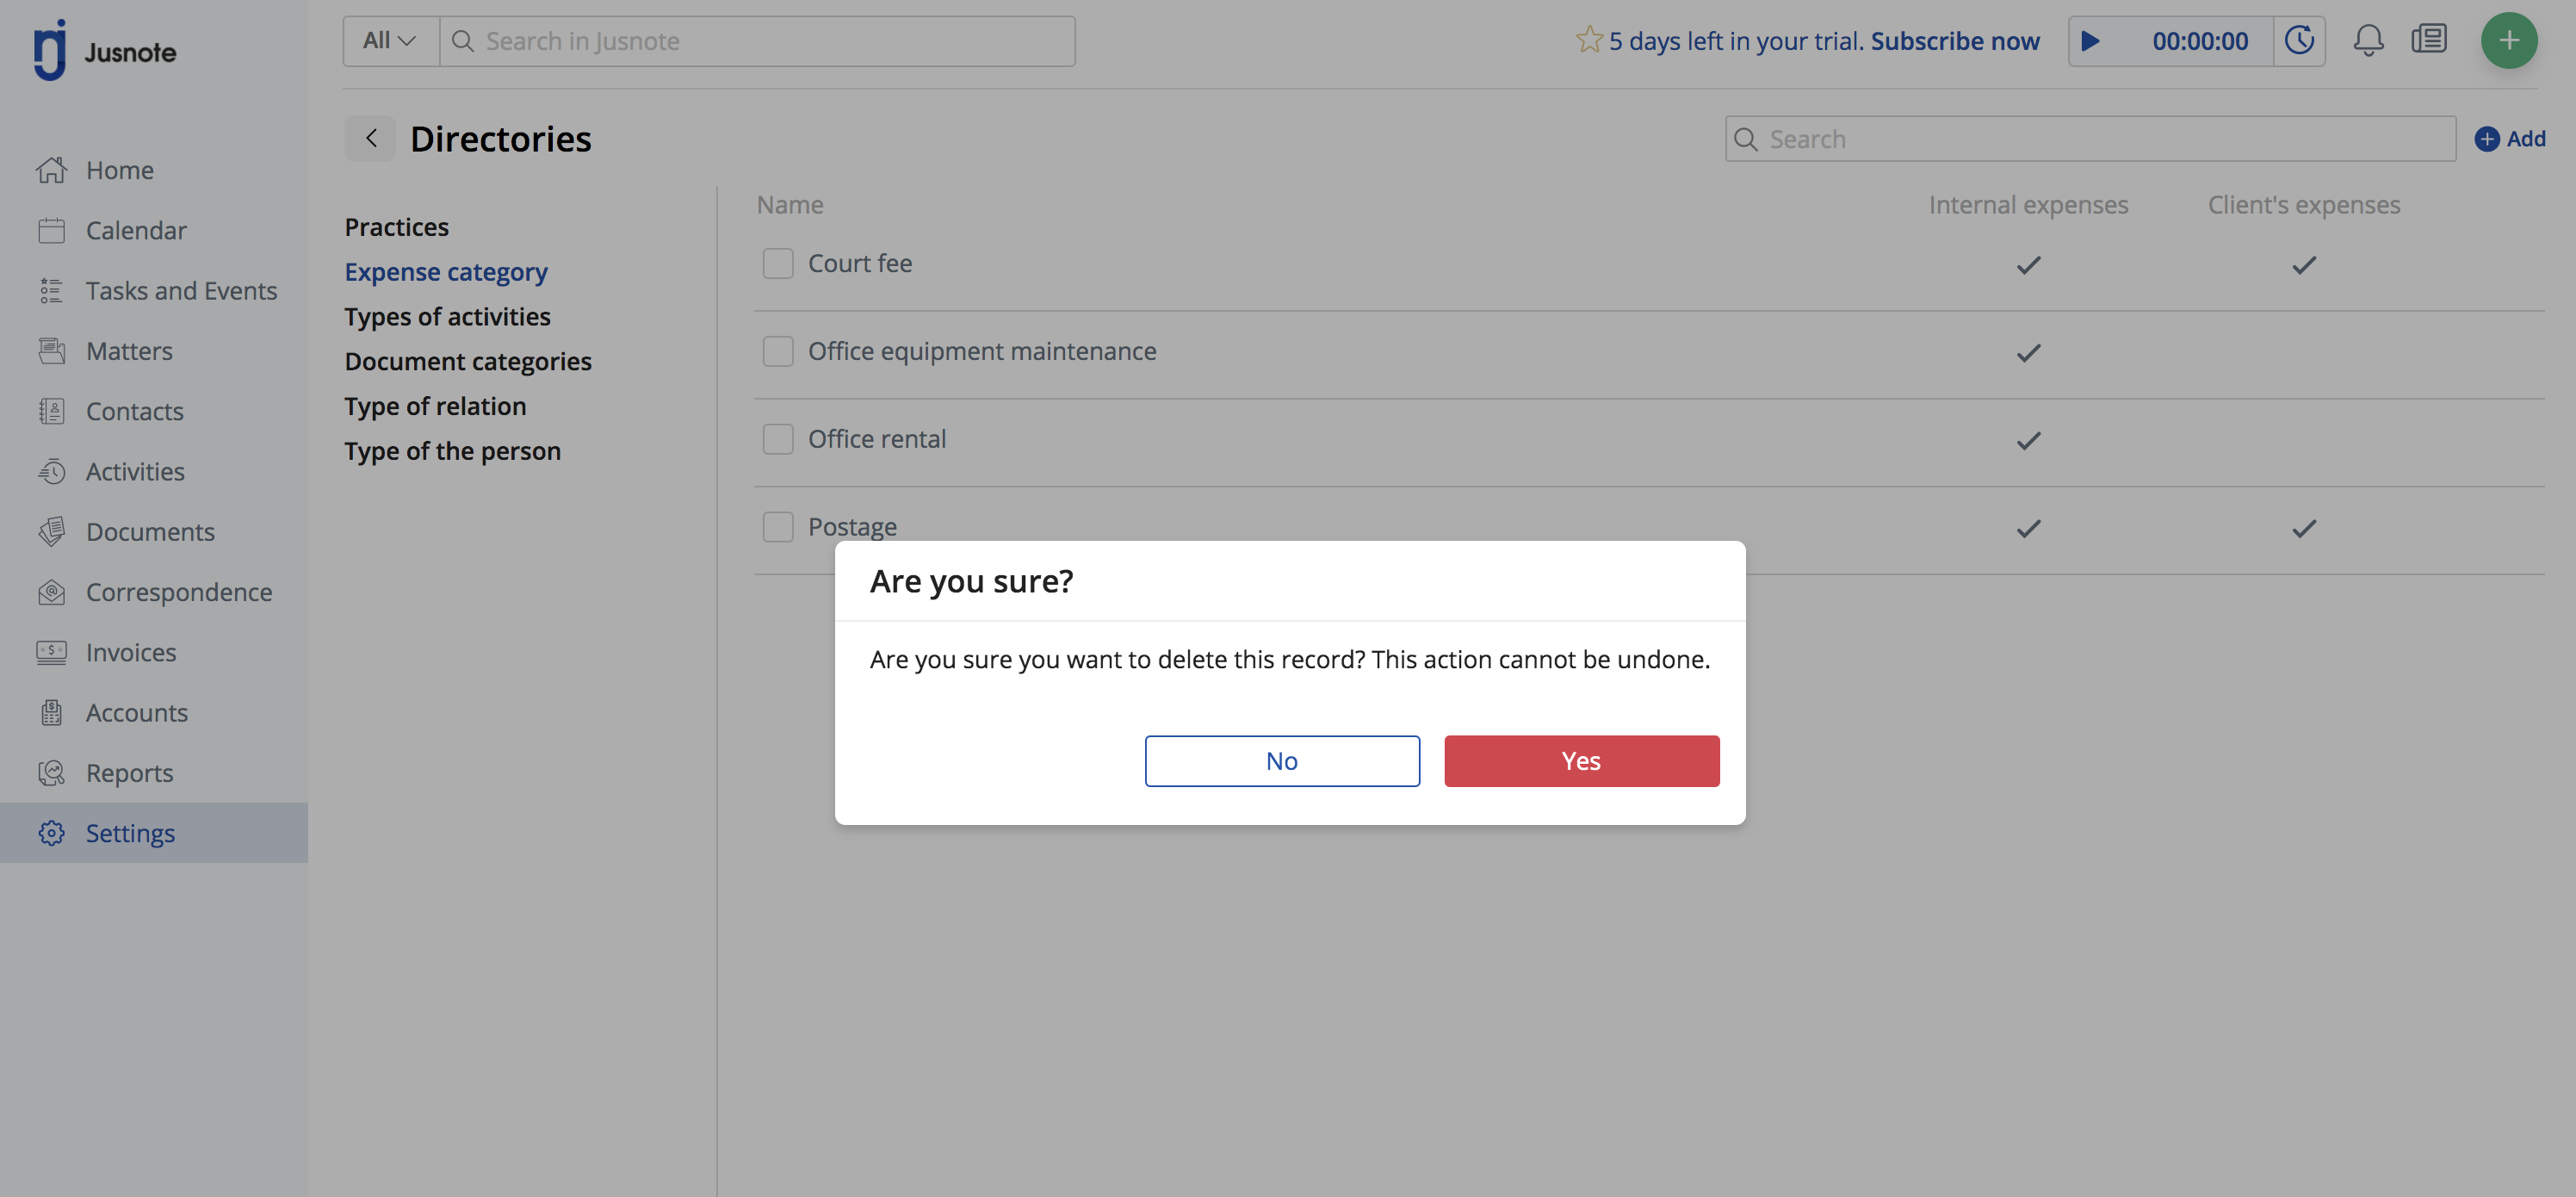This screenshot has height=1197, width=2576.
Task: Focus the Search in Jusnote field
Action: pos(757,41)
